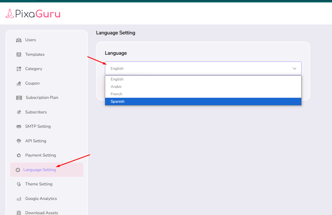Click the PixaGuru logo

point(33,14)
